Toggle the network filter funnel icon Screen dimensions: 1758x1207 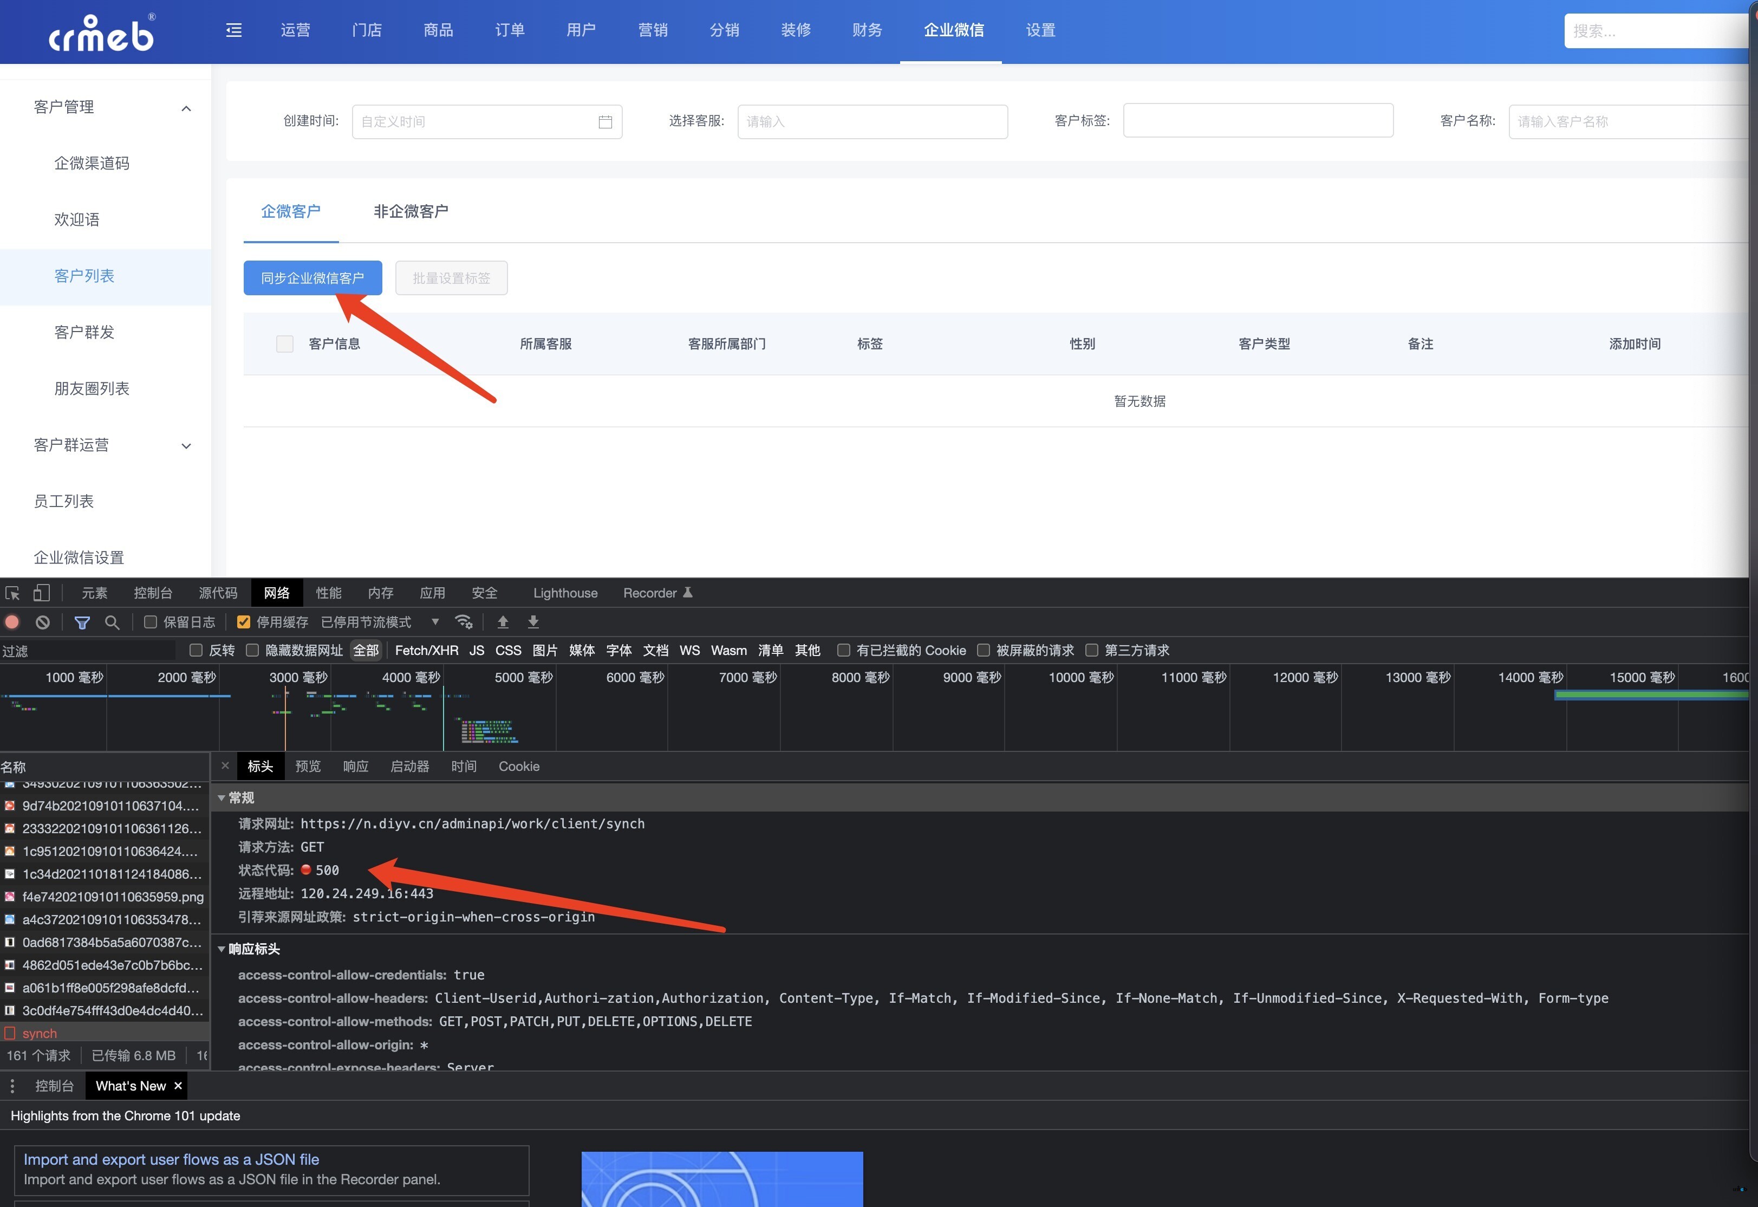tap(82, 622)
